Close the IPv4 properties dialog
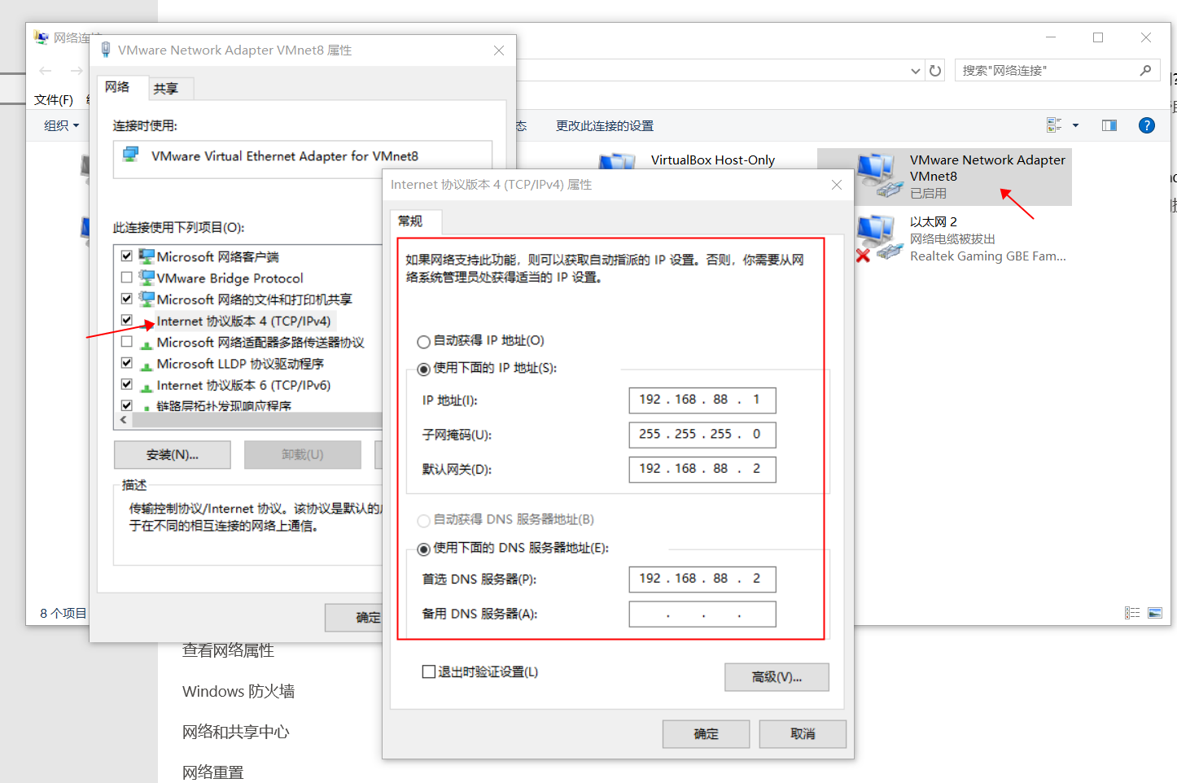This screenshot has width=1177, height=783. pos(836,185)
